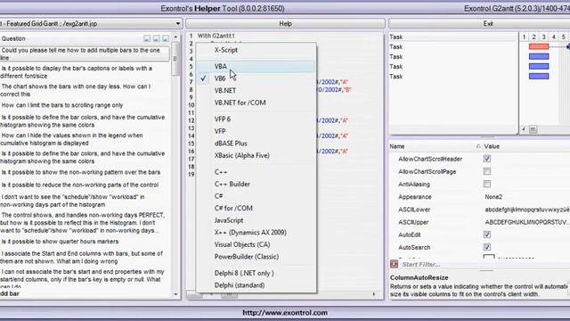Click Appearance value None2
Viewport: 570px width, 321px height.
493,197
